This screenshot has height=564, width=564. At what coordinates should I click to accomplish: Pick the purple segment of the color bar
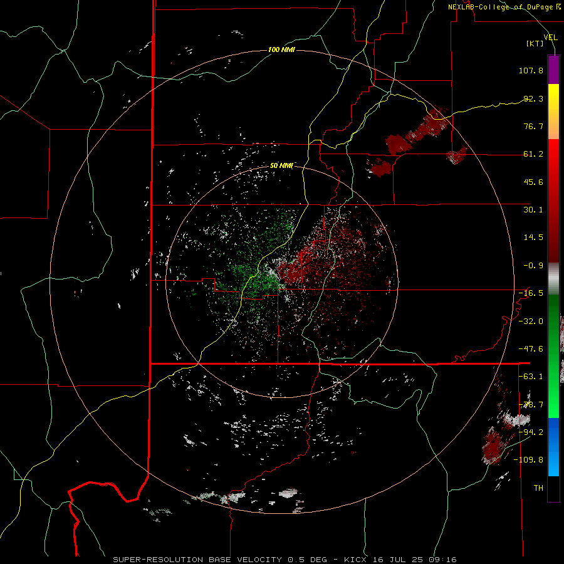click(553, 70)
